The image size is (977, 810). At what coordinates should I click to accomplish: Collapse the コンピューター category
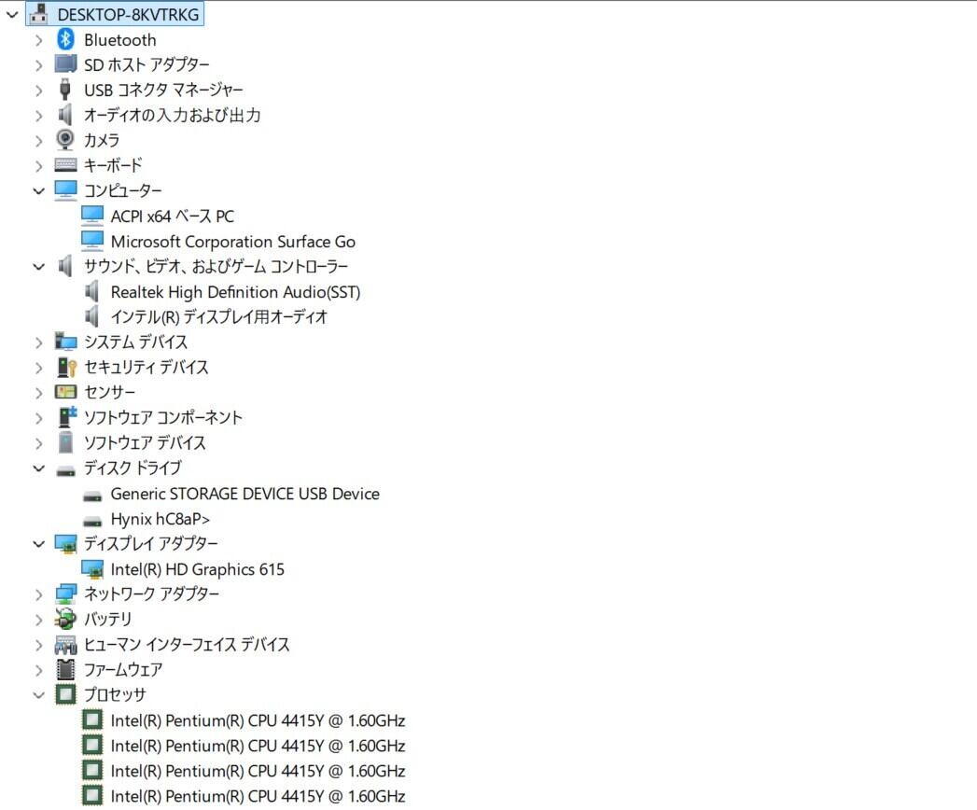click(38, 191)
